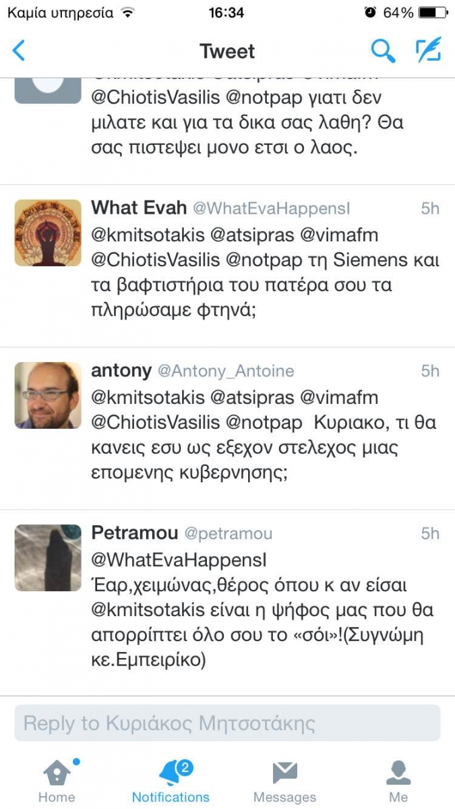The width and height of the screenshot is (455, 809).
Task: Tap the Reply to Κυριάκος Μητσοτάκης field
Action: (x=227, y=723)
